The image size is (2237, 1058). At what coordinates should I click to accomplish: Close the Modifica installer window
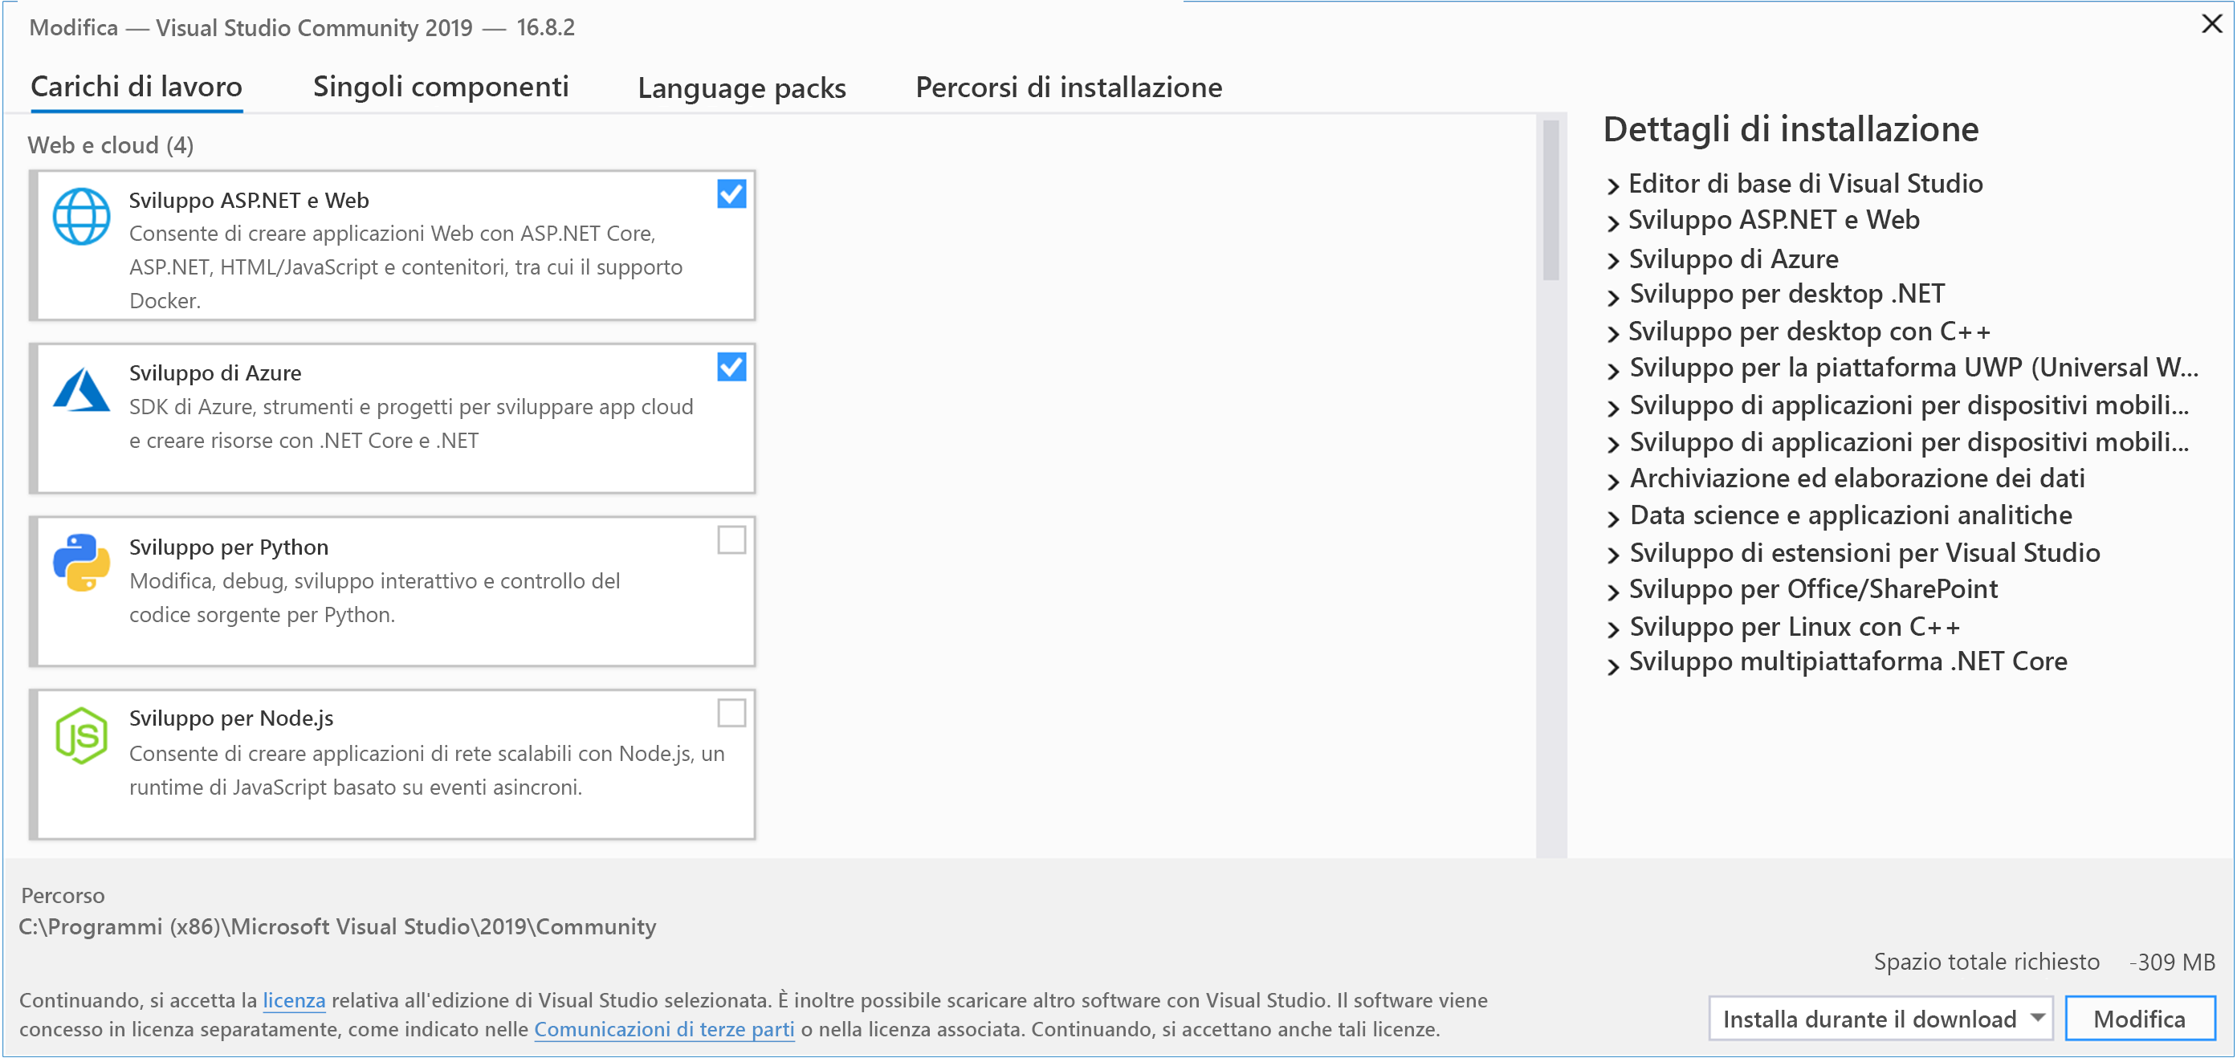tap(2212, 23)
